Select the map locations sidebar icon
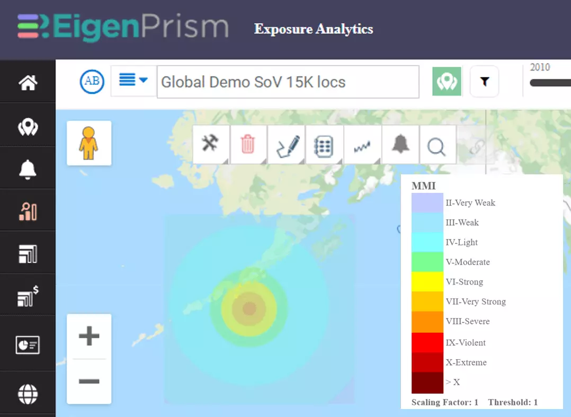This screenshot has width=571, height=417. (28, 127)
